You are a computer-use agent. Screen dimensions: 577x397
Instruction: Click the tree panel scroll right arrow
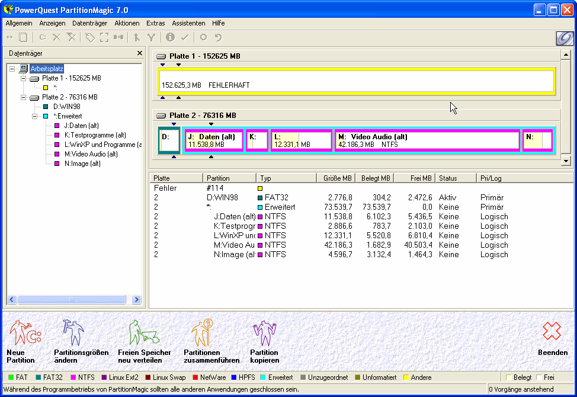click(136, 299)
